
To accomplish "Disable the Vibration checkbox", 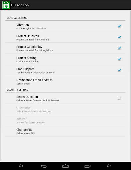I will click(119, 26).
